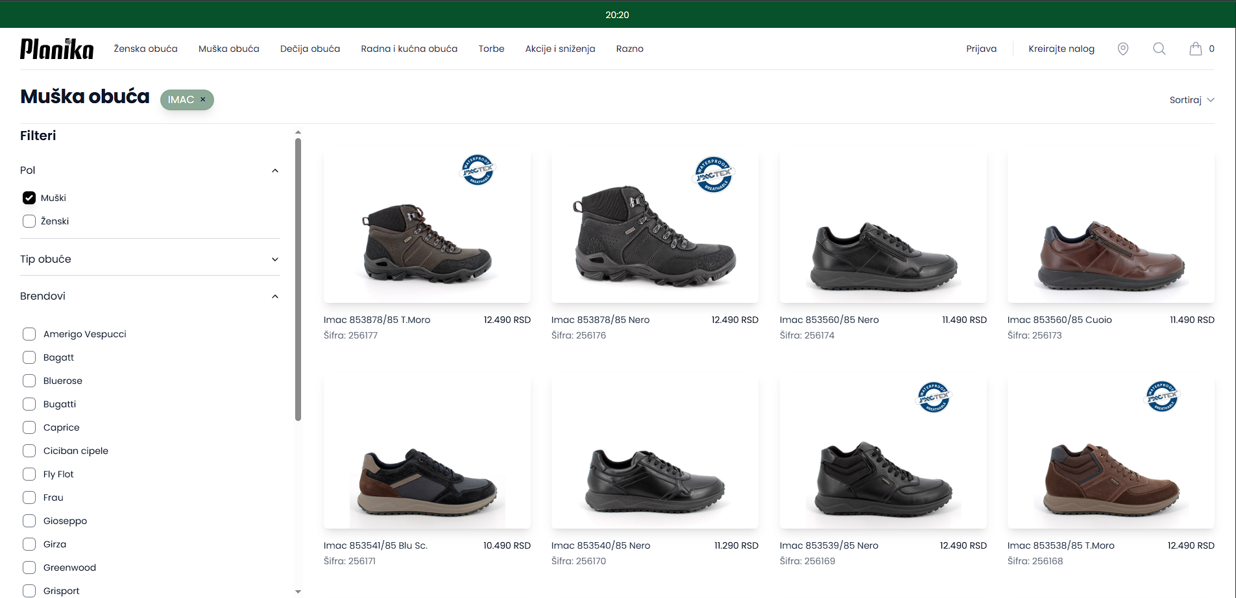Open search with the magnifier icon

1159,49
